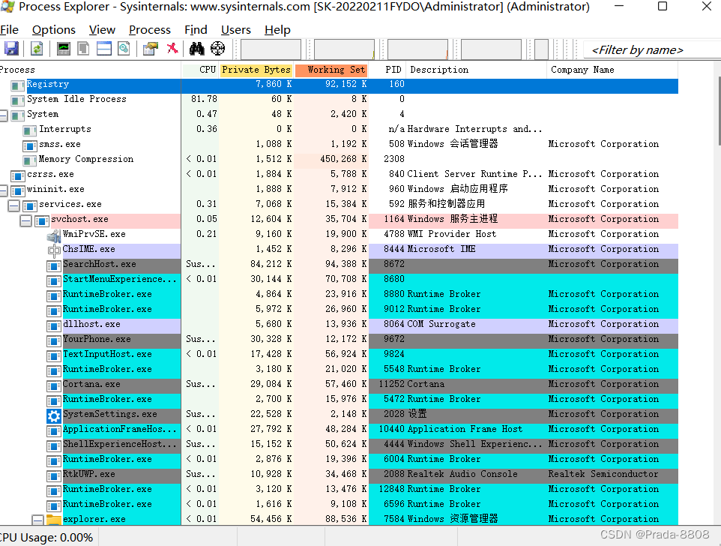
Task: Collapse the services.exe tree node
Action: tap(13, 205)
